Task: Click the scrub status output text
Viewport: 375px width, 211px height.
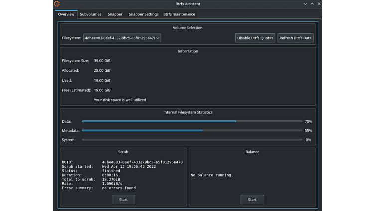Action: pyautogui.click(x=122, y=175)
